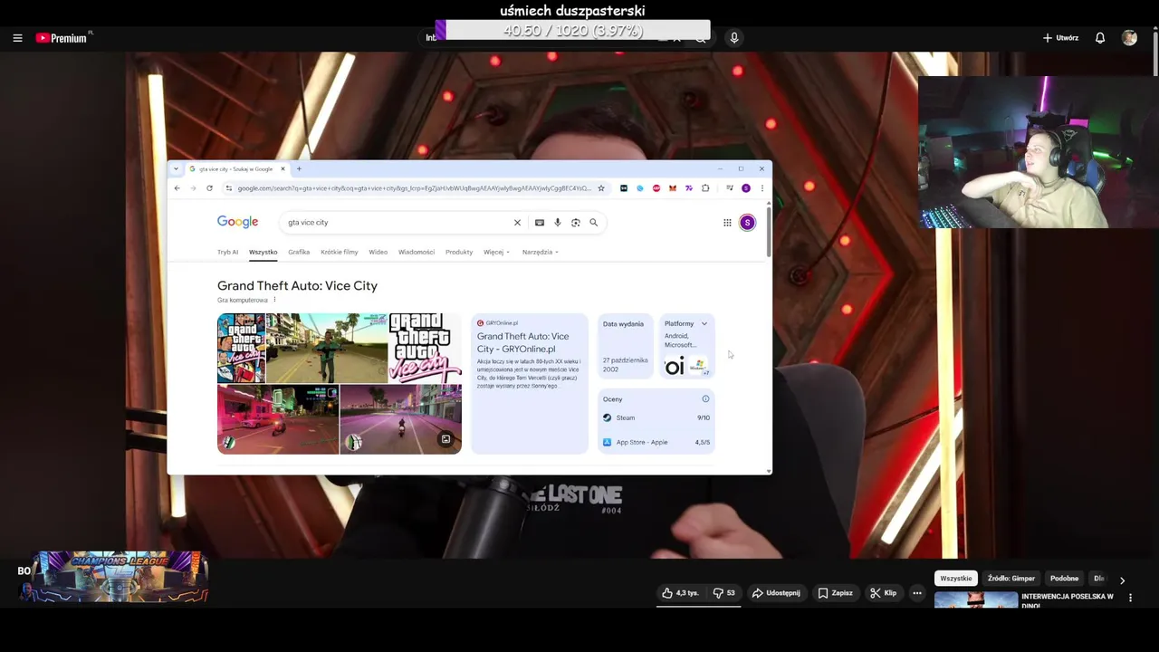Open the on-screen keyboard input tool
This screenshot has height=652, width=1159.
pos(540,222)
